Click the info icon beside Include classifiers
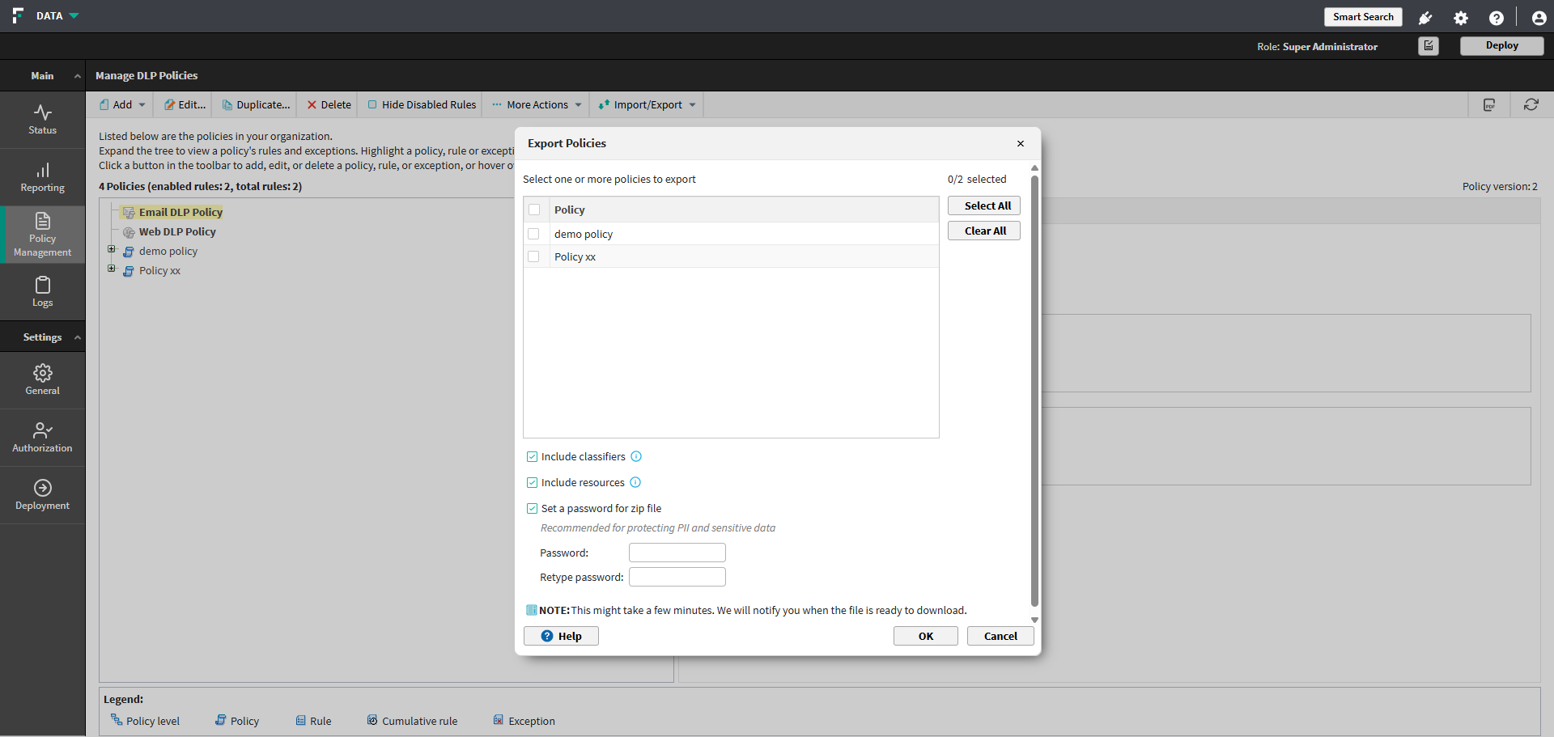Image resolution: width=1554 pixels, height=737 pixels. 636,456
